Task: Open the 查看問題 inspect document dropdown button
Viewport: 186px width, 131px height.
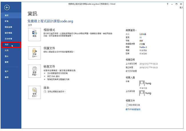Action: pyautogui.click(x=35, y=71)
